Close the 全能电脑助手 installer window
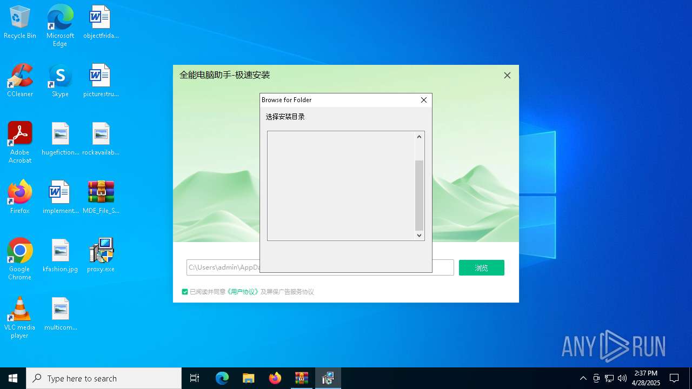 (x=507, y=76)
